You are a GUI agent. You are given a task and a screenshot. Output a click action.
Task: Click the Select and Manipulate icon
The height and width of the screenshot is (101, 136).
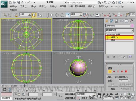point(92,15)
